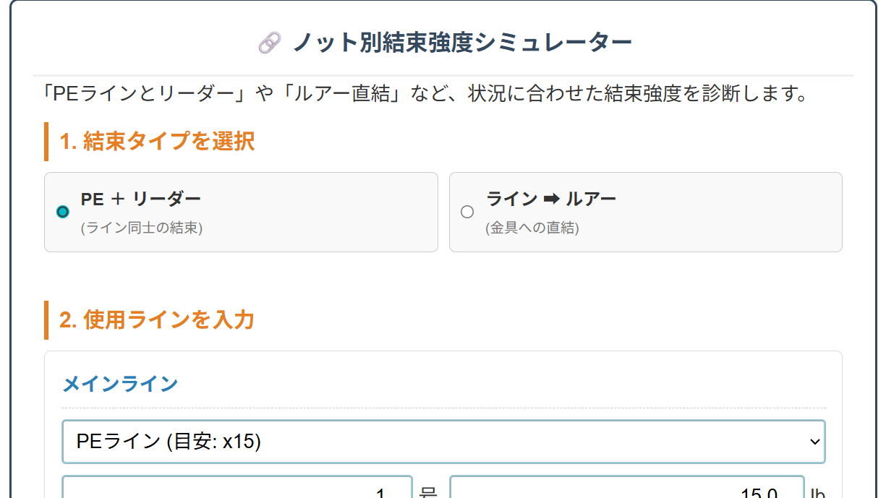Click the ライン ➡ ルアー selection card
The height and width of the screenshot is (498, 886).
[x=646, y=212]
